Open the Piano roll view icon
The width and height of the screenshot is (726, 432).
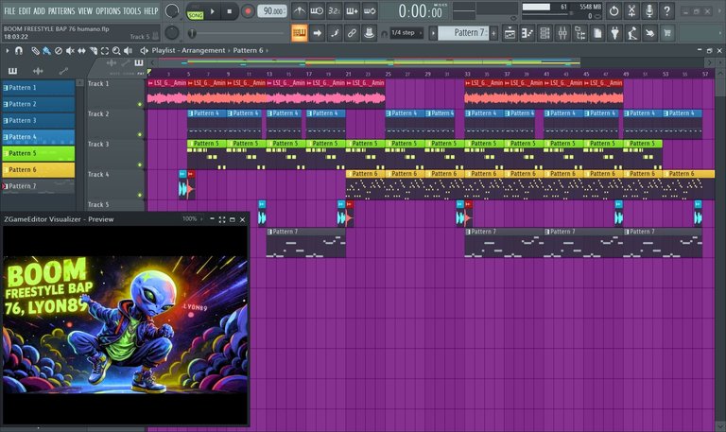click(x=527, y=33)
